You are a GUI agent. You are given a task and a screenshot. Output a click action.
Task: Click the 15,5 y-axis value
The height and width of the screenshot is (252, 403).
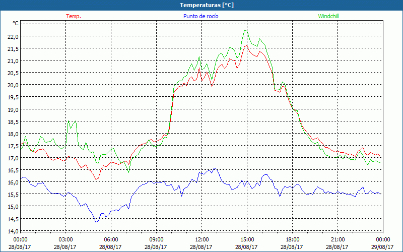pyautogui.click(x=14, y=195)
